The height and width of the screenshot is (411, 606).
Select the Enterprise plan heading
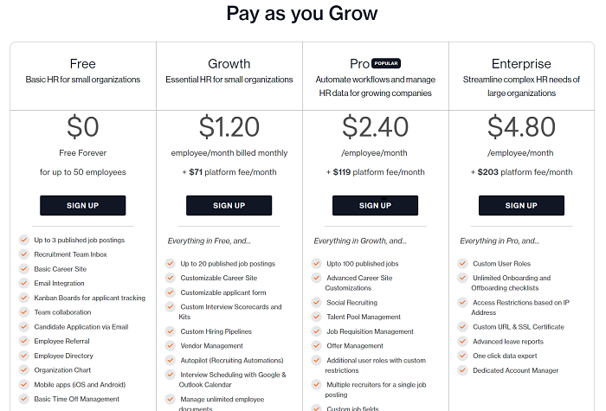(x=521, y=64)
